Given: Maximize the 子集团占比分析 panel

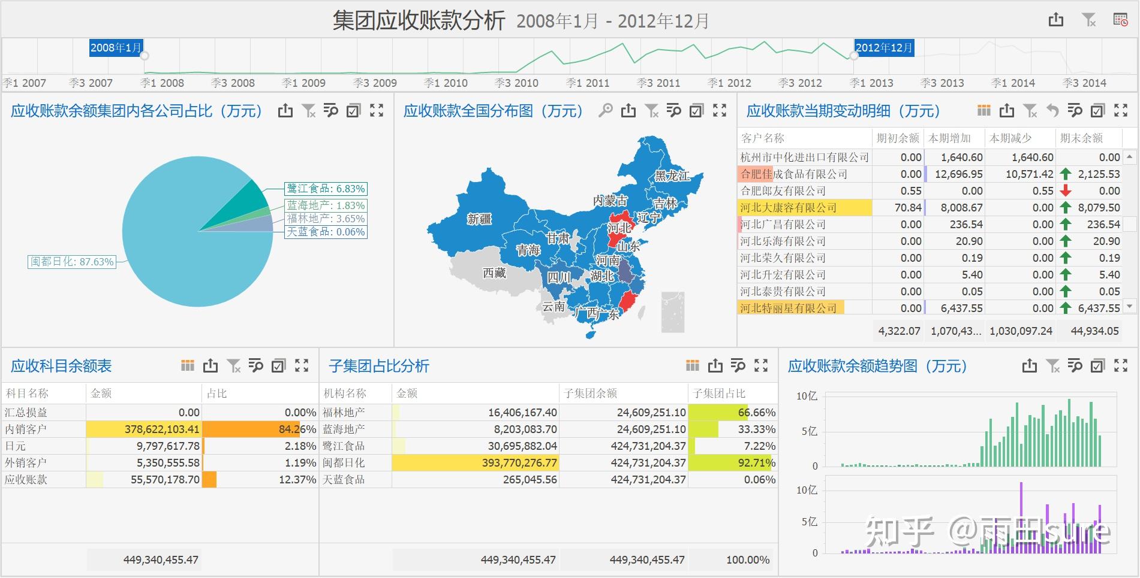Looking at the screenshot, I should 761,365.
